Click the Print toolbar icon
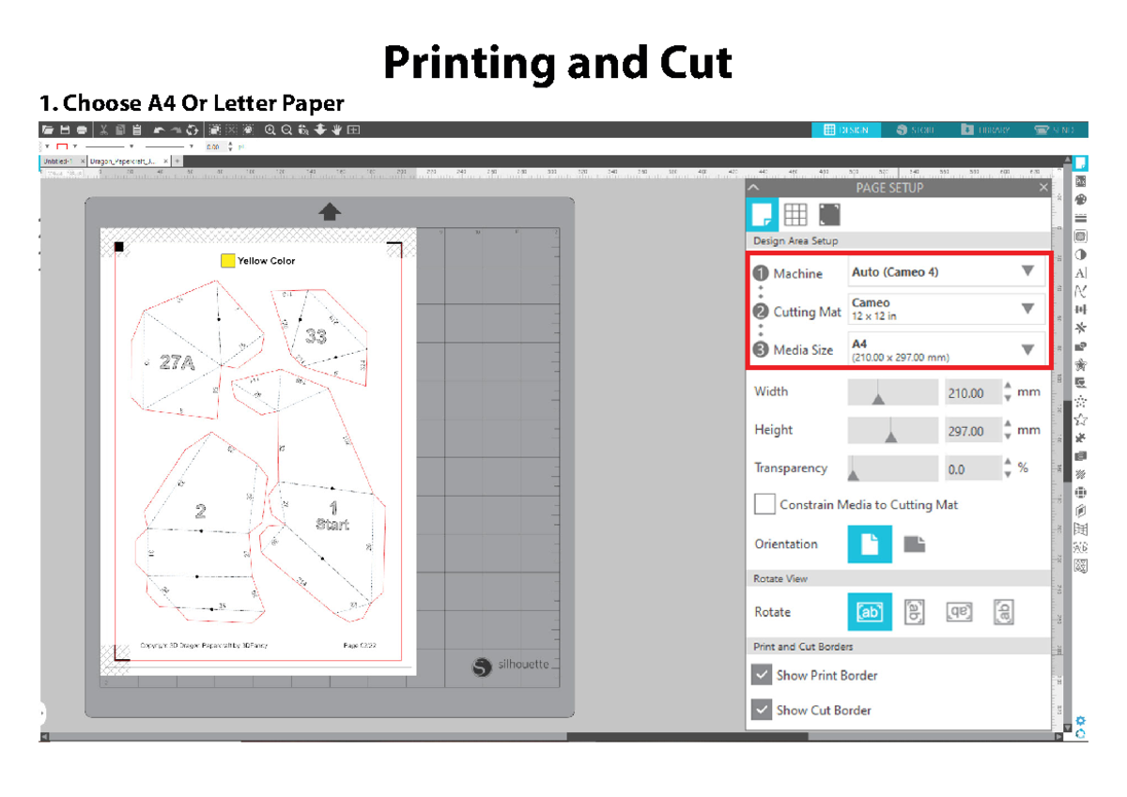The height and width of the screenshot is (797, 1127). click(x=82, y=130)
